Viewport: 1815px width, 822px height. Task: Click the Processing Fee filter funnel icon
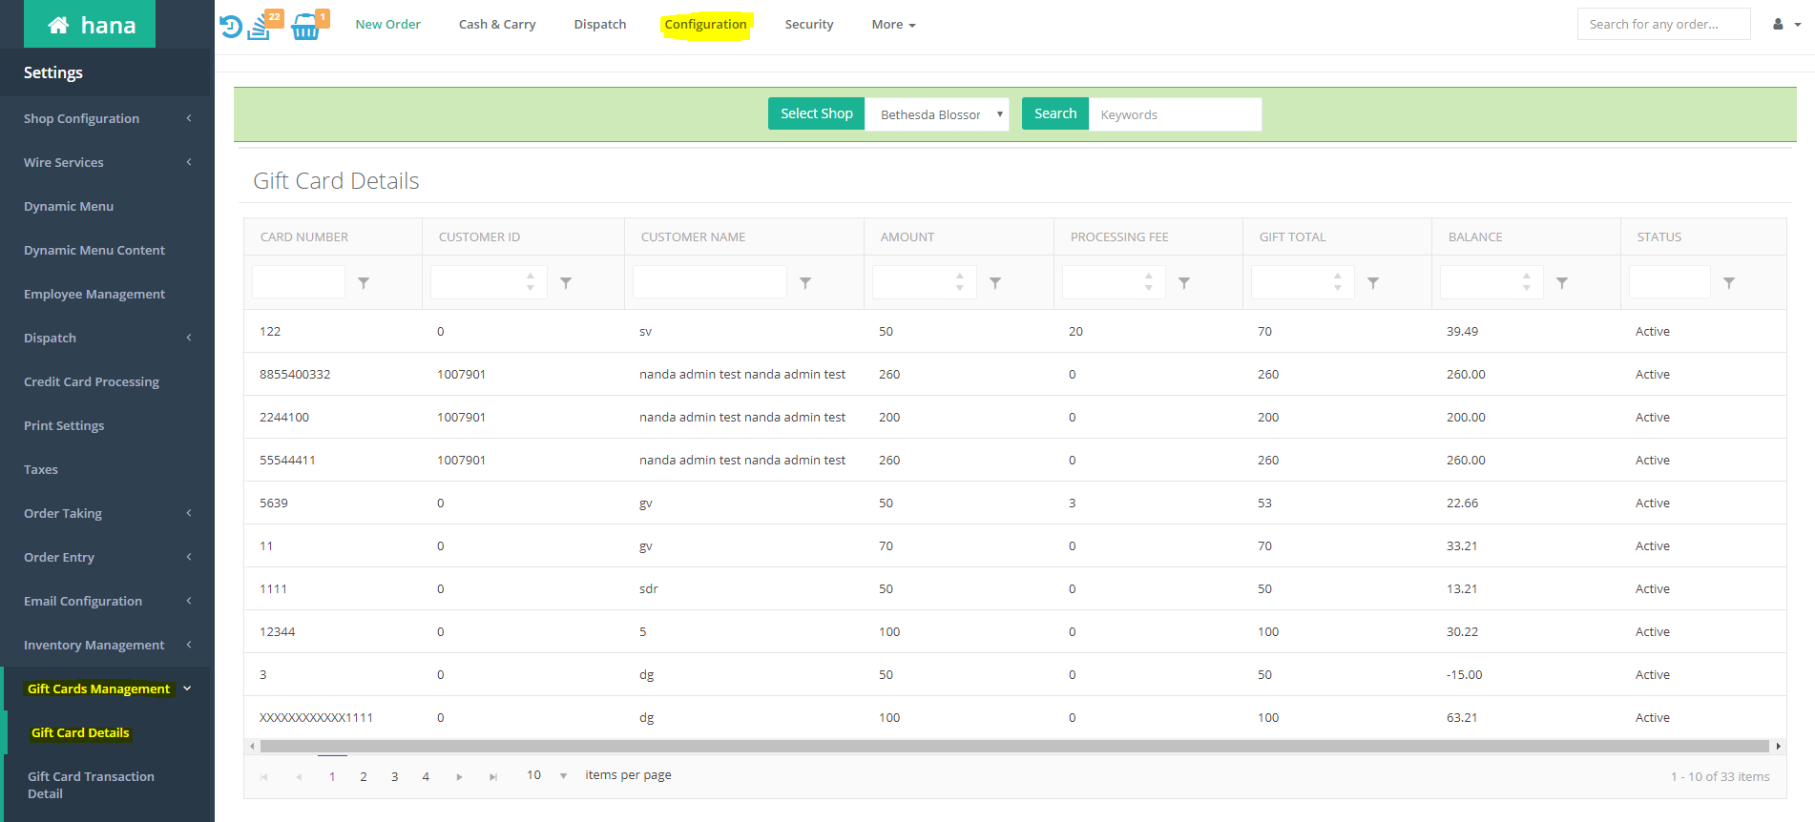tap(1184, 283)
